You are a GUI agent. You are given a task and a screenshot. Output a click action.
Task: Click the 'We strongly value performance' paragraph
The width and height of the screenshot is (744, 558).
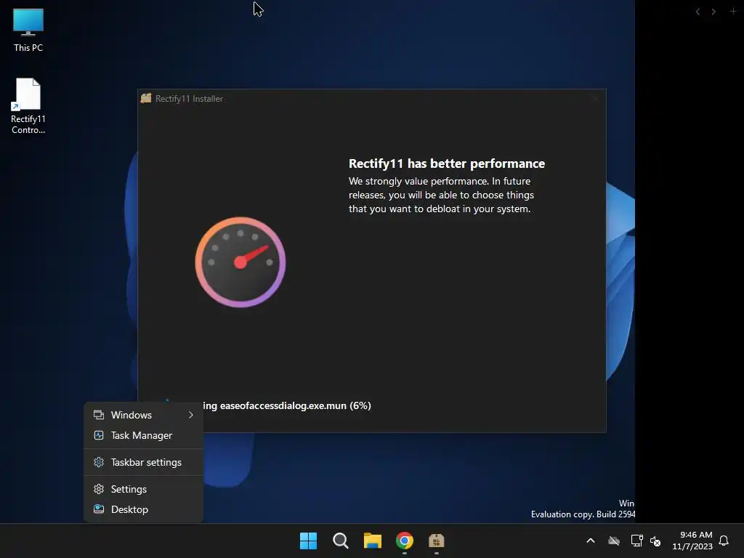[x=441, y=195]
